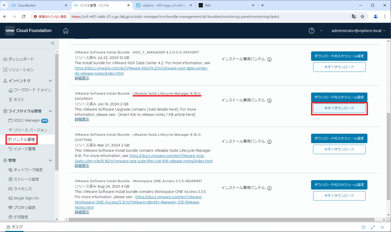Open ライセンス in sidebar
391x232 pixels.
click(20, 189)
